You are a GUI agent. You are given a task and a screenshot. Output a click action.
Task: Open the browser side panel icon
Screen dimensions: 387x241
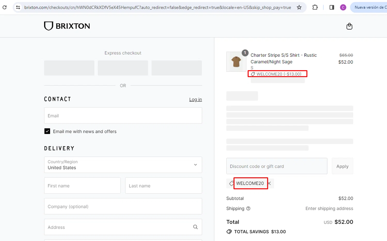pyautogui.click(x=332, y=7)
